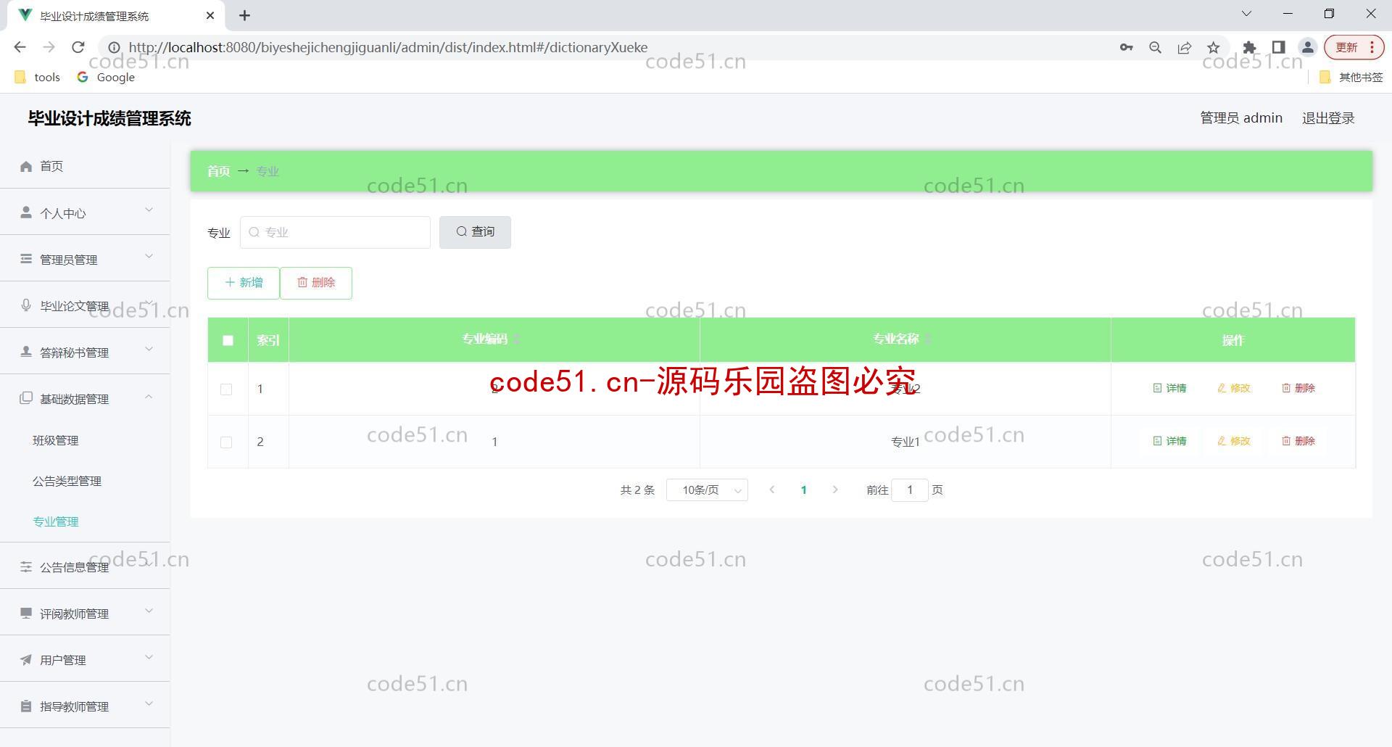Expand the 个人中心 menu
The height and width of the screenshot is (747, 1392).
tap(85, 212)
